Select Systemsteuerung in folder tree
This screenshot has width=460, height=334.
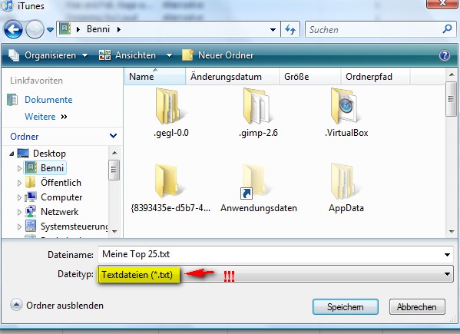tap(74, 227)
